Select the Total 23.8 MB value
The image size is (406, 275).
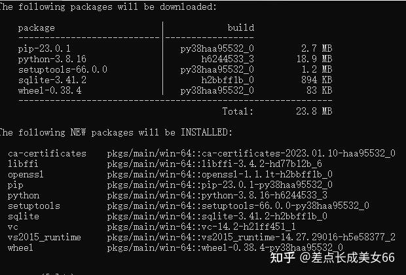point(314,111)
